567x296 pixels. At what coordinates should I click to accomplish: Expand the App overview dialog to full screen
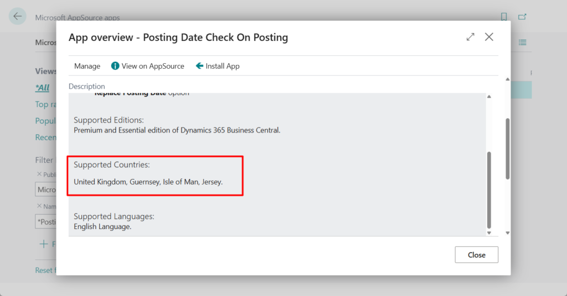click(x=470, y=37)
